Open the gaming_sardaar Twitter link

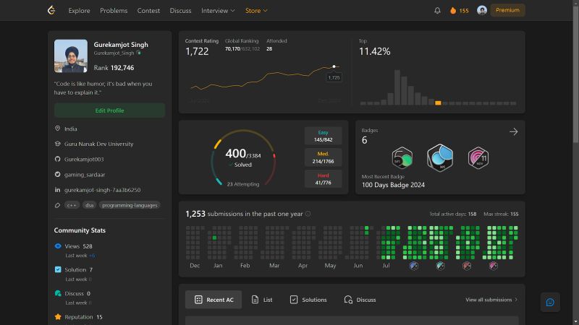pyautogui.click(x=85, y=175)
